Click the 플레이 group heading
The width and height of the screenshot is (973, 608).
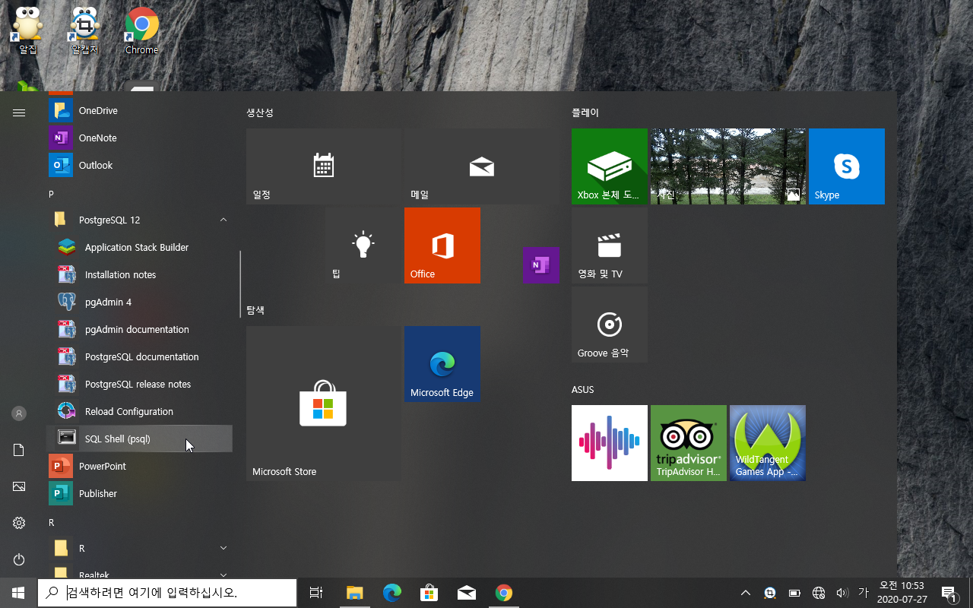[x=585, y=112]
